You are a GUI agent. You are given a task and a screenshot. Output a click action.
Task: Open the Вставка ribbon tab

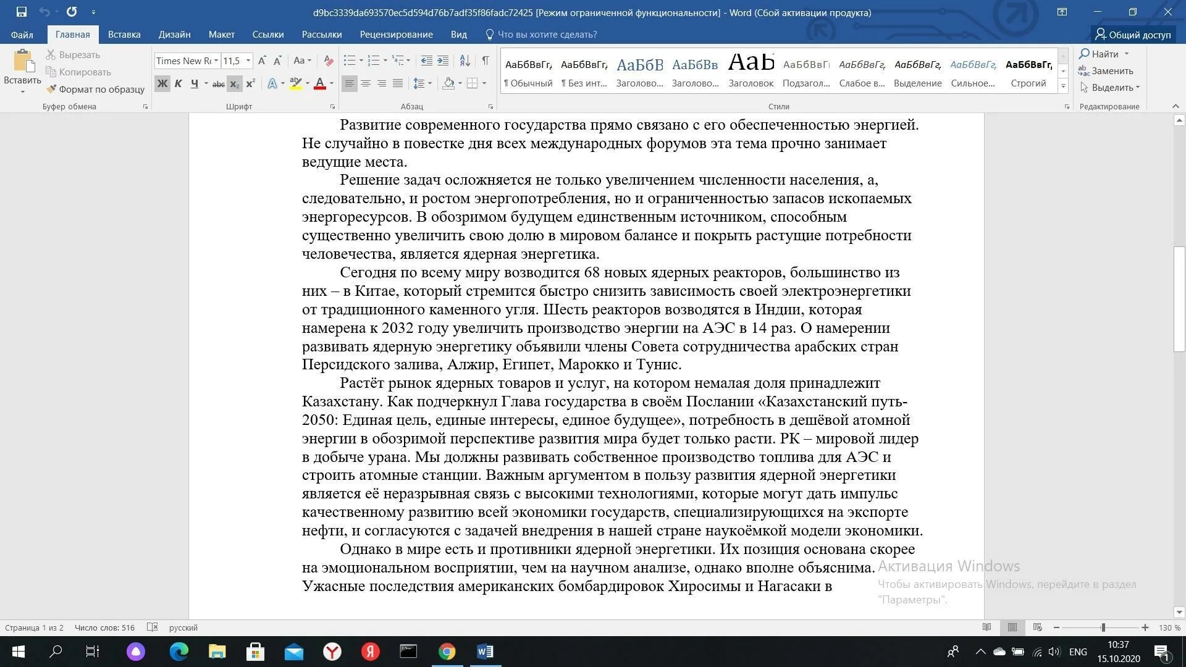click(x=124, y=35)
